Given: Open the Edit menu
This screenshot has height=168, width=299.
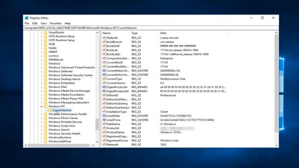Looking at the screenshot, I should pyautogui.click(x=35, y=23).
